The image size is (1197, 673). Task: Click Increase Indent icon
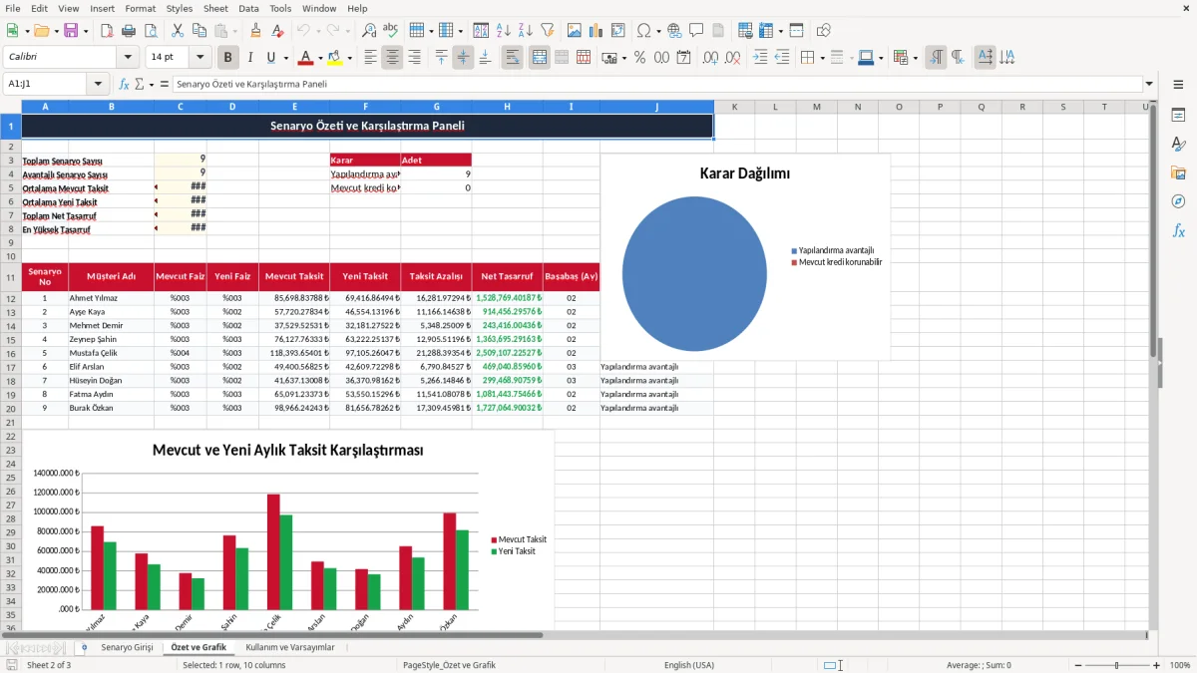(x=760, y=58)
